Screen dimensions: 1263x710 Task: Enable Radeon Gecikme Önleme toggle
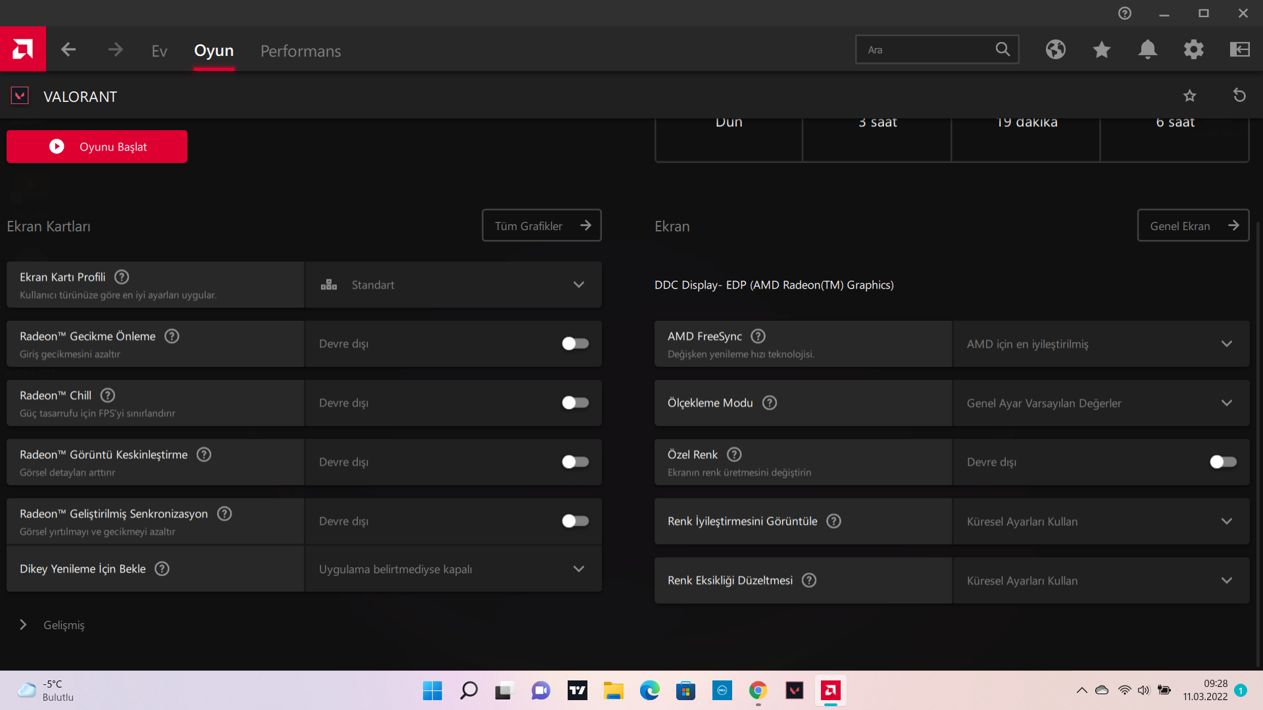click(x=575, y=344)
